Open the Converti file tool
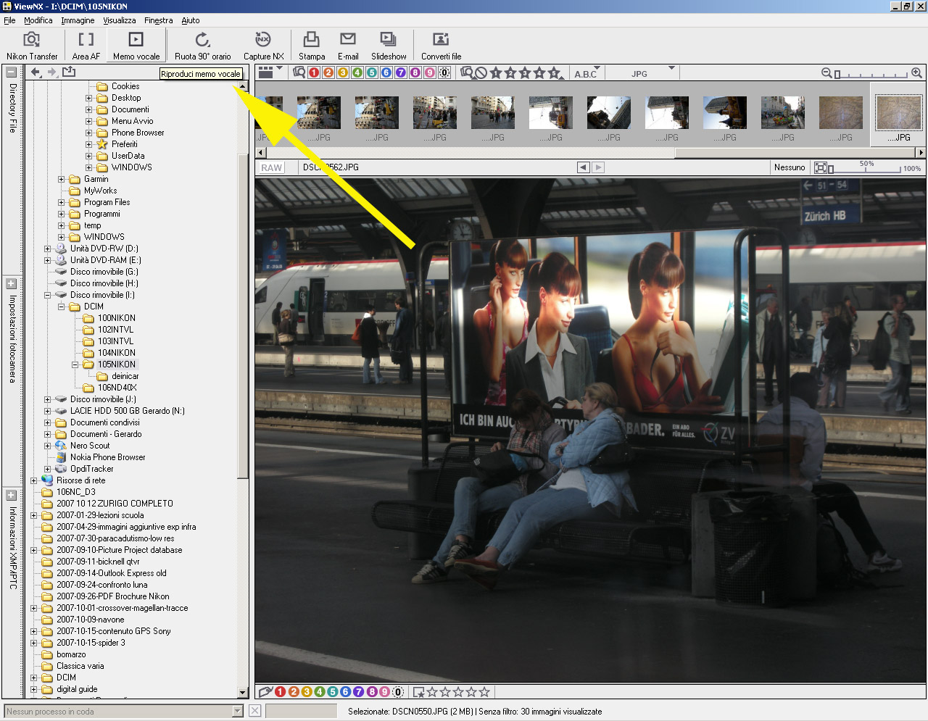The image size is (928, 721). [441, 46]
